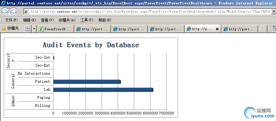Image resolution: width=276 pixels, height=121 pixels.
Task: Click the browser Back arrow button
Action: coord(5,12)
